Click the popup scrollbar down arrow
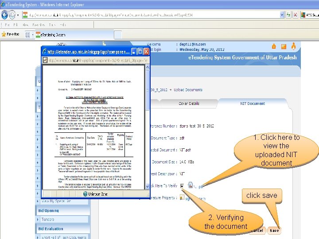 148,186
